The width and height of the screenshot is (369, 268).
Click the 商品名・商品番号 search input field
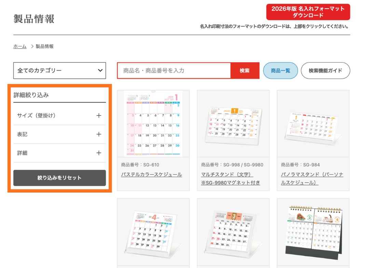(x=174, y=71)
